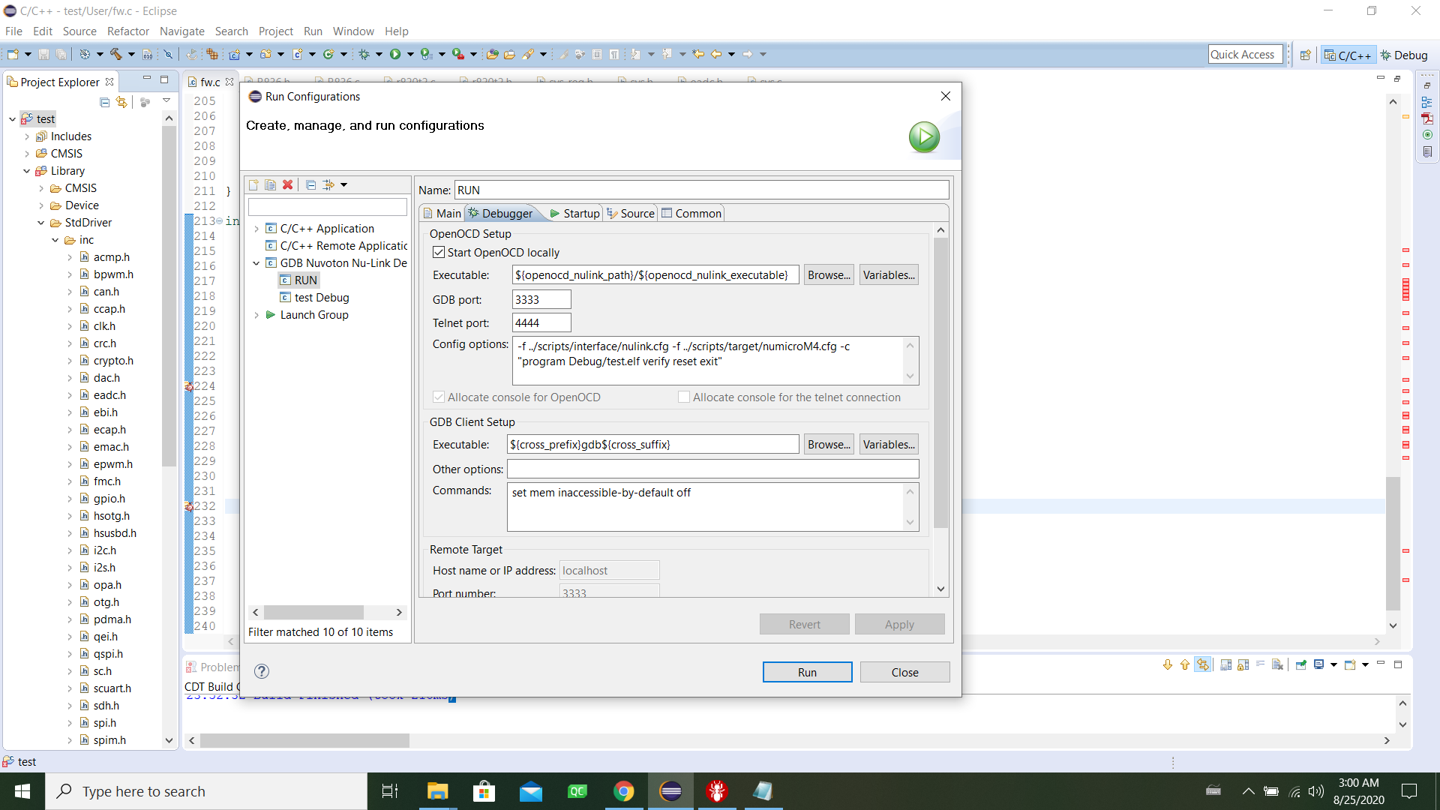Launch debugging with the bug toolbar icon

click(366, 54)
